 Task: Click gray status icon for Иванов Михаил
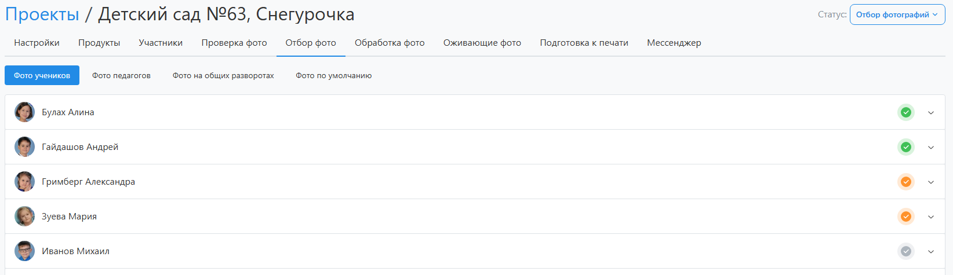point(905,251)
